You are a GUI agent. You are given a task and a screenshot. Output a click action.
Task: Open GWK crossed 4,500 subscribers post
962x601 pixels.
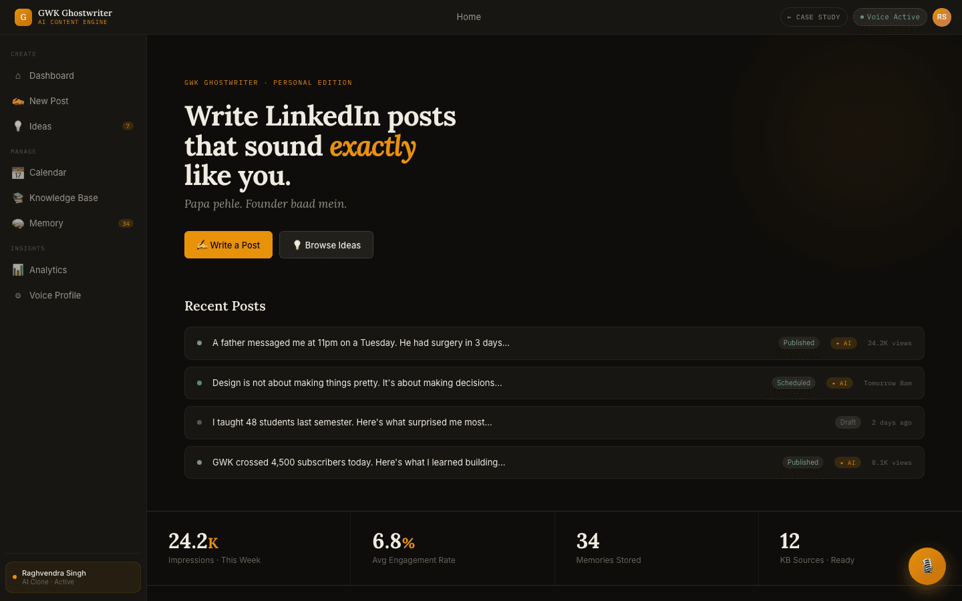[554, 463]
